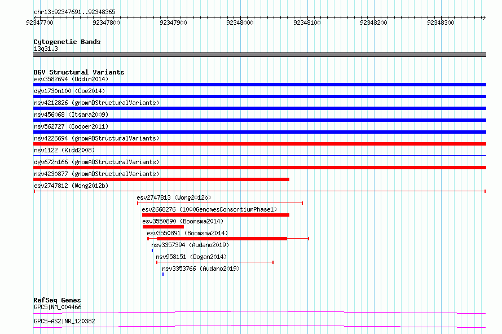Click the red bar under nsv4230877

tap(161, 179)
